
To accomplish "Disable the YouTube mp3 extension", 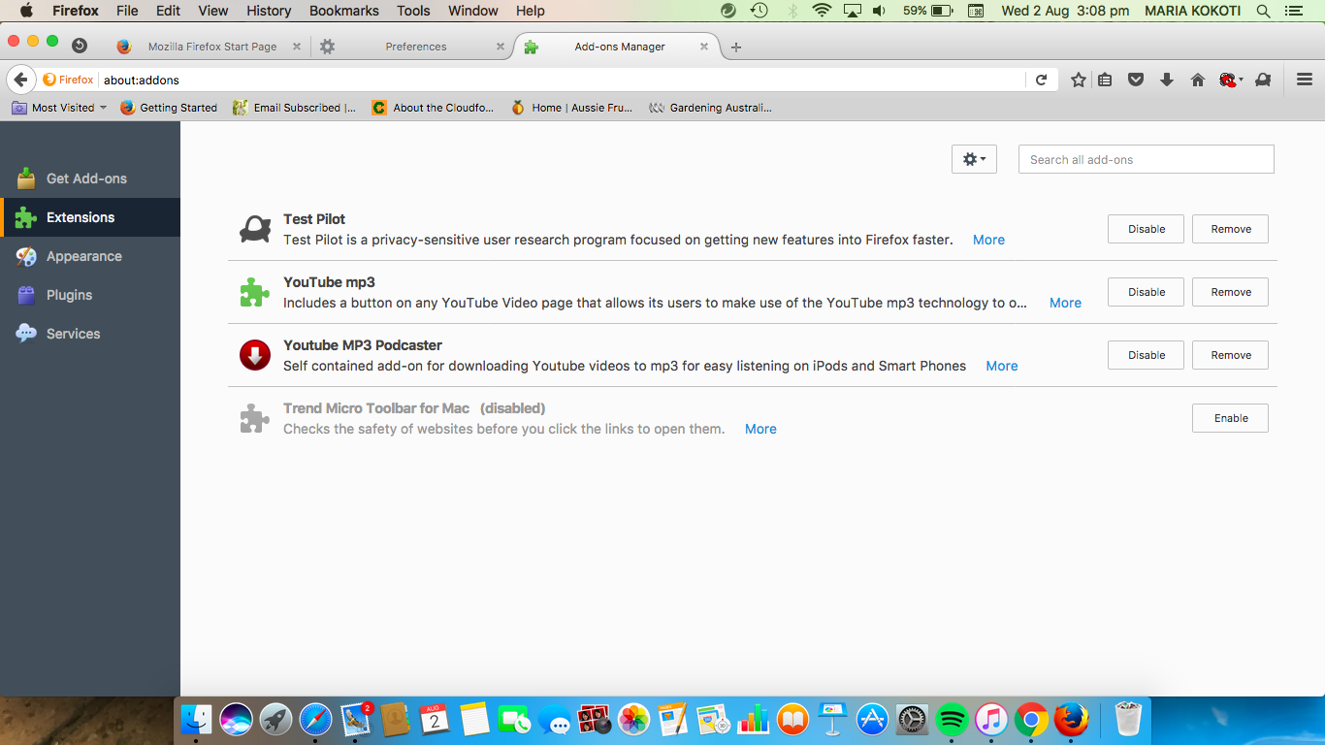I will point(1147,292).
